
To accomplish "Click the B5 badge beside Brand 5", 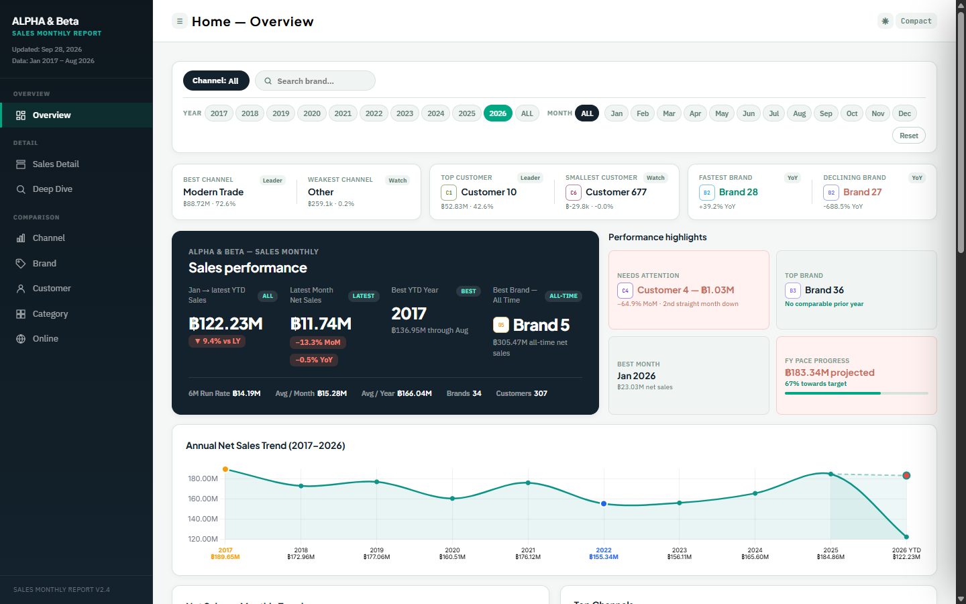I will pyautogui.click(x=501, y=325).
